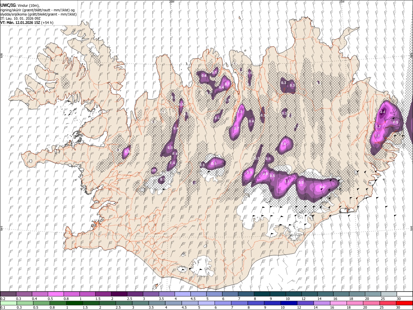Click the '2.5' label under upper legend
This screenshot has width=413, height=310.
129,299
